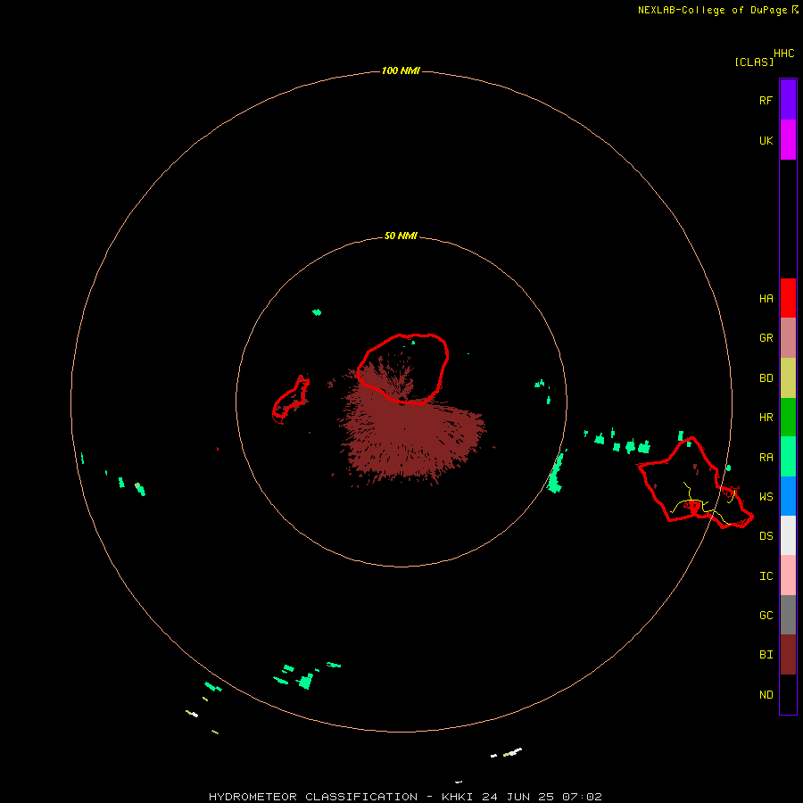
Task: Click the UK magenta legend swatch
Action: [788, 140]
